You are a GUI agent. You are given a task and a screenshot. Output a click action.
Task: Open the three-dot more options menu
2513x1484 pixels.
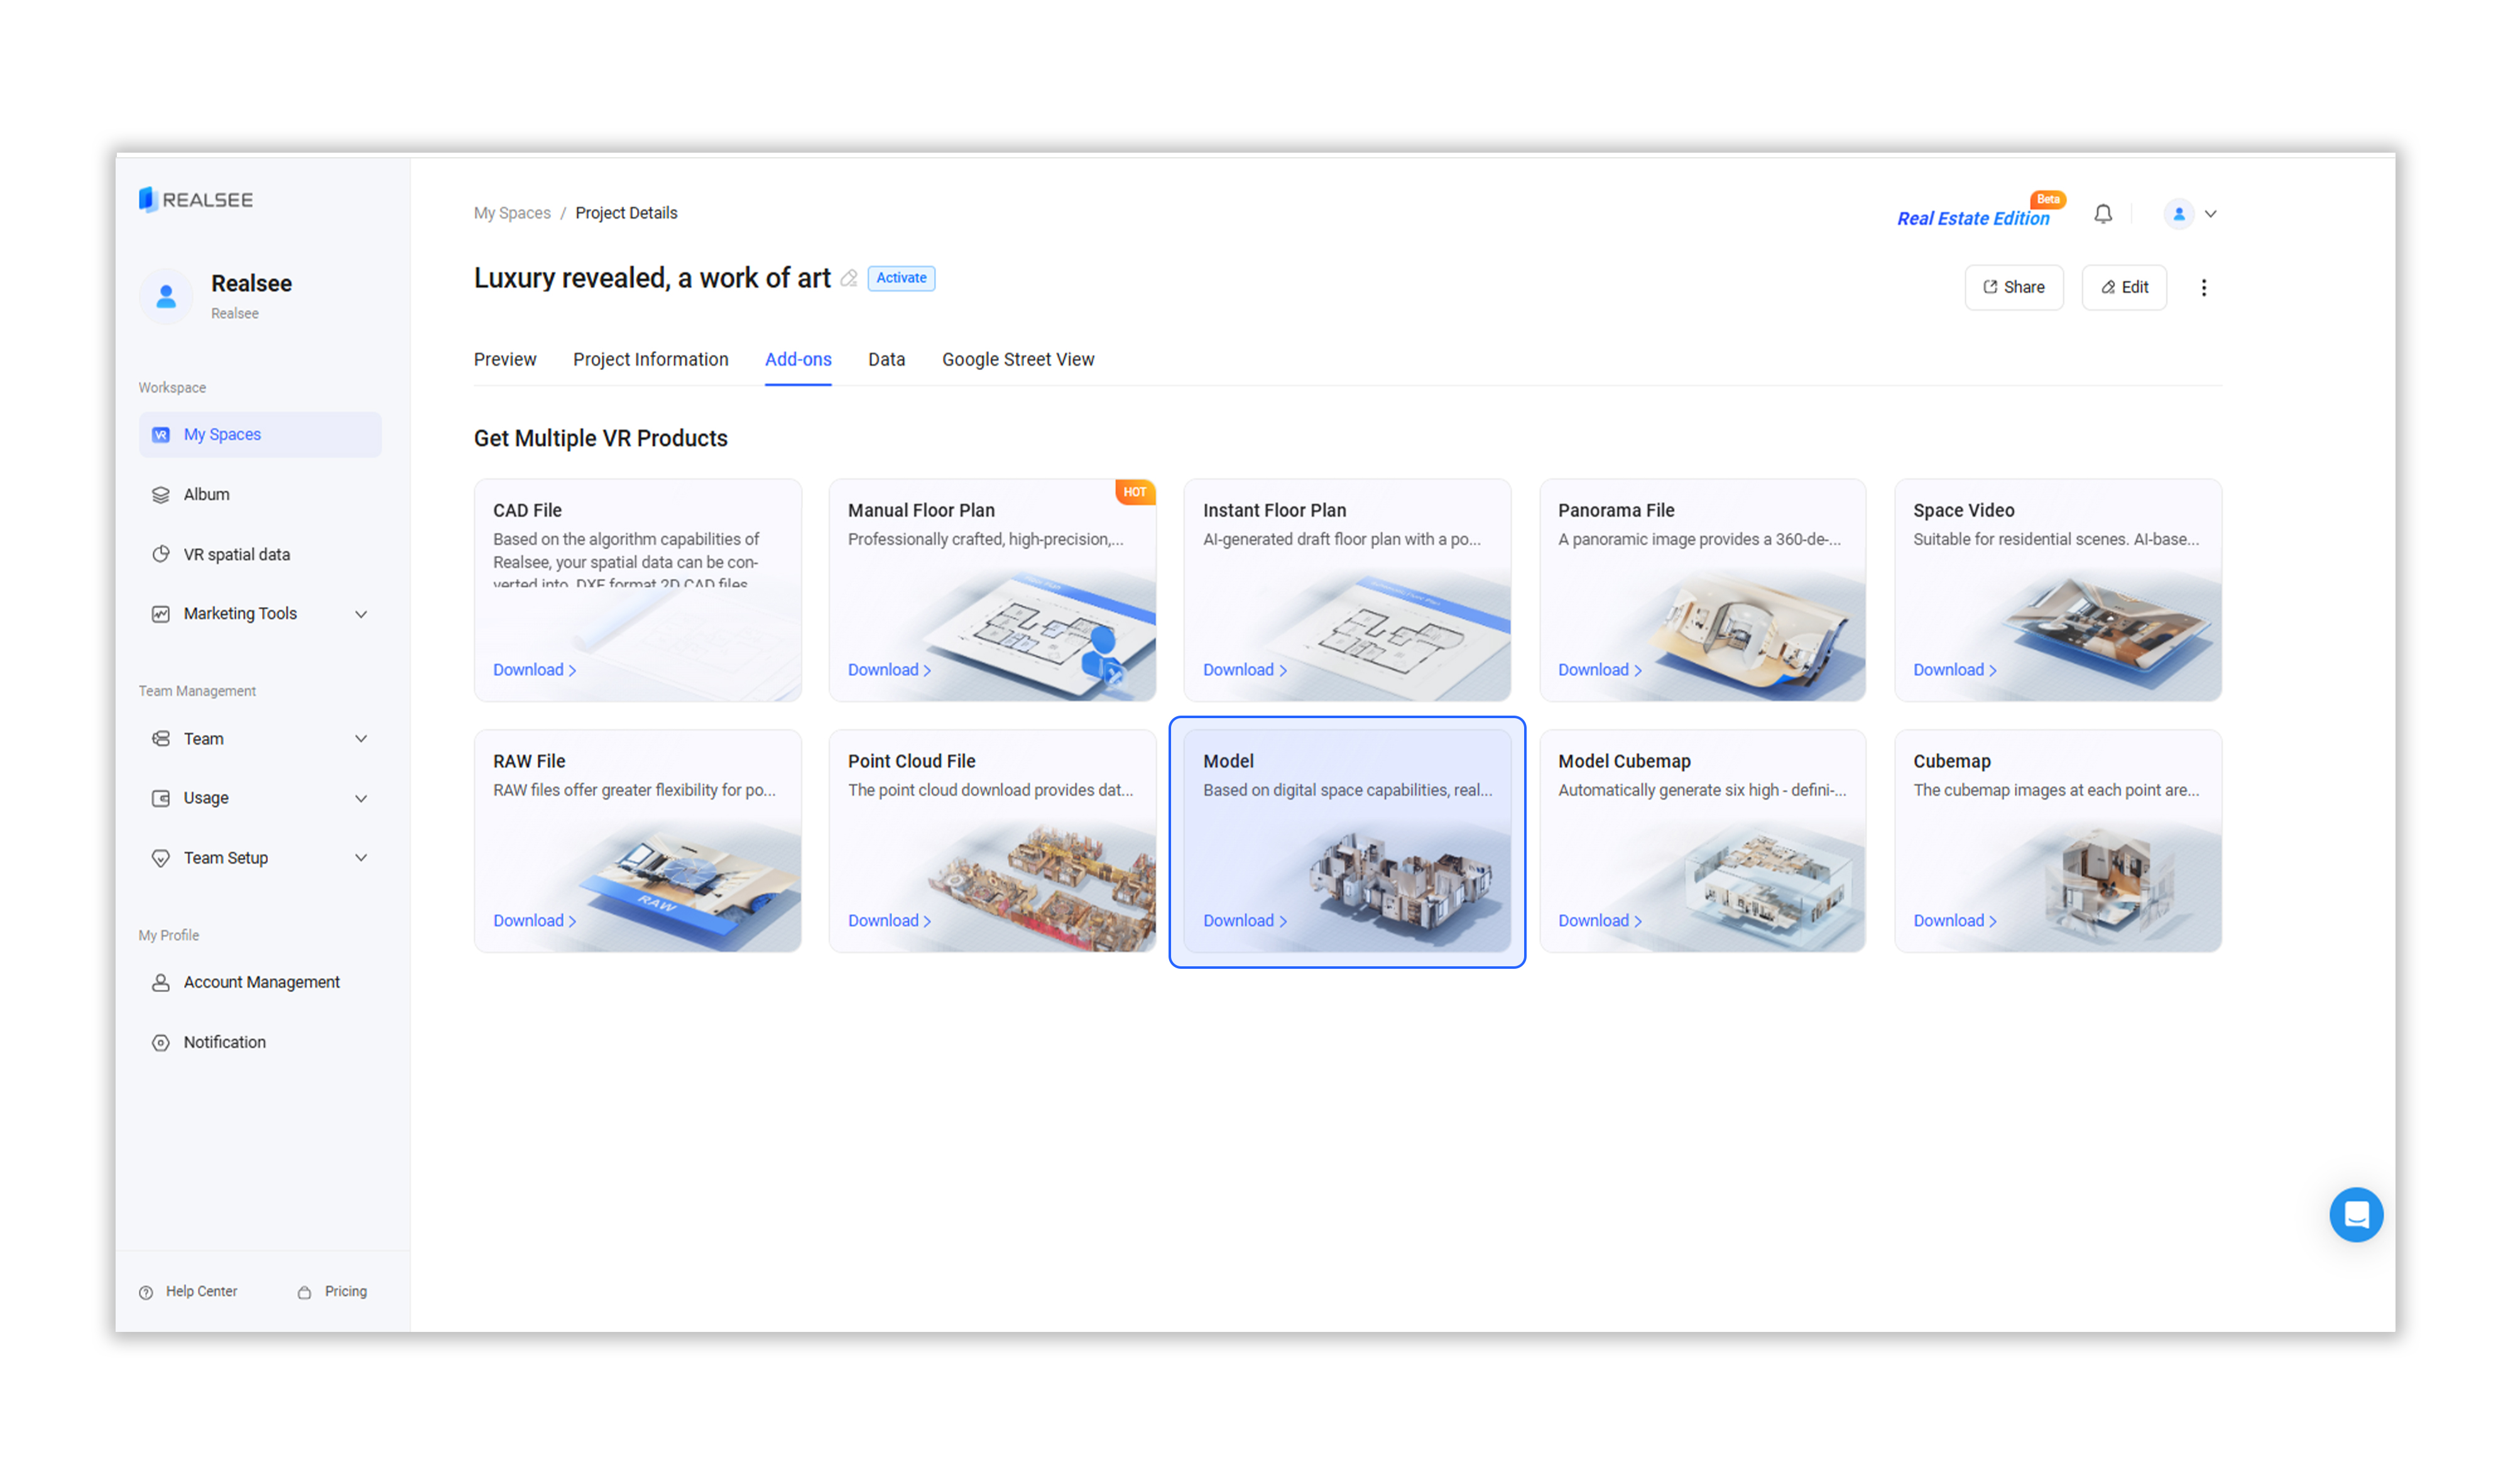[2203, 288]
